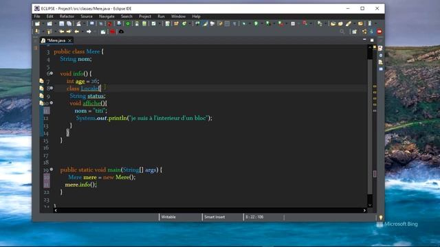The height and width of the screenshot is (247, 440).
Task: Click the New Java Package icon
Action: 176,24
